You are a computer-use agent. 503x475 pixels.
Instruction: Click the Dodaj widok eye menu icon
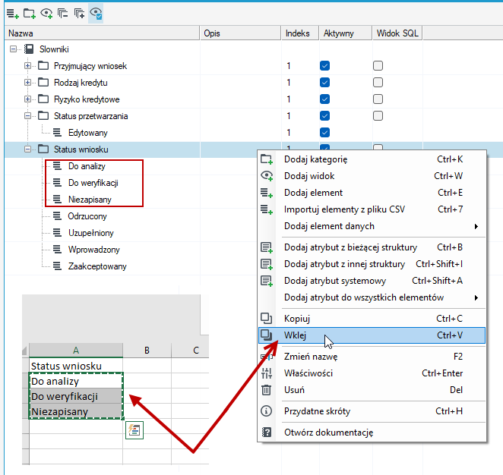[x=267, y=176]
